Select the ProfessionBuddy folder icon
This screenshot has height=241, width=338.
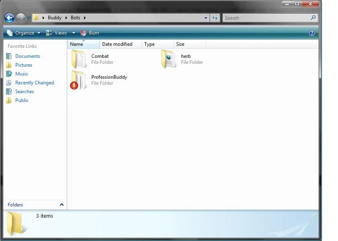[x=78, y=80]
